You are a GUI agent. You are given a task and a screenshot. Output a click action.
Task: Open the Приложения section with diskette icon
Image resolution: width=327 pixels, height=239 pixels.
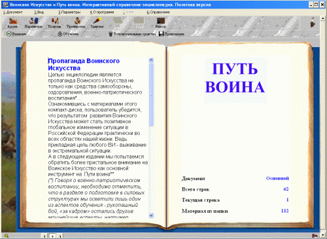point(171,34)
